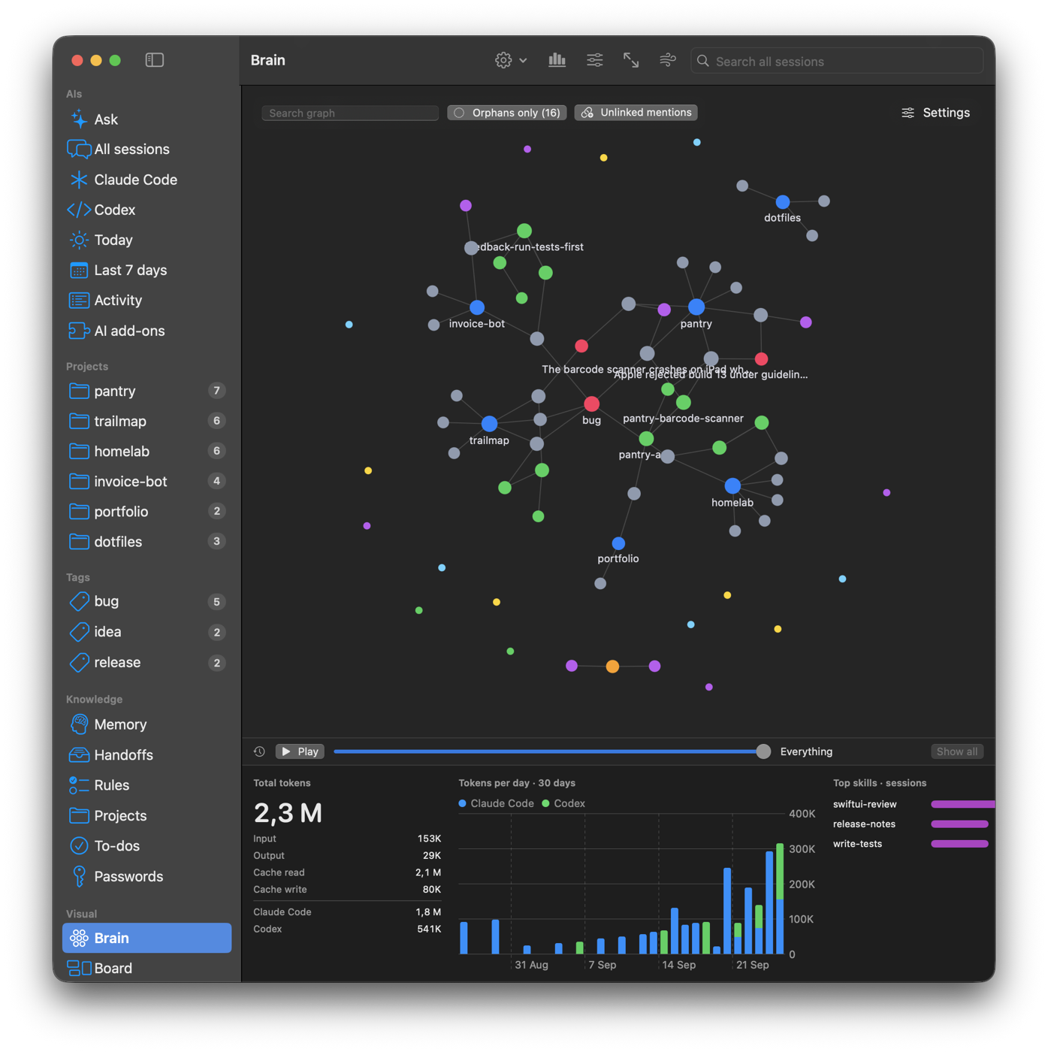
Task: Select the homelab project folder
Action: (x=146, y=451)
